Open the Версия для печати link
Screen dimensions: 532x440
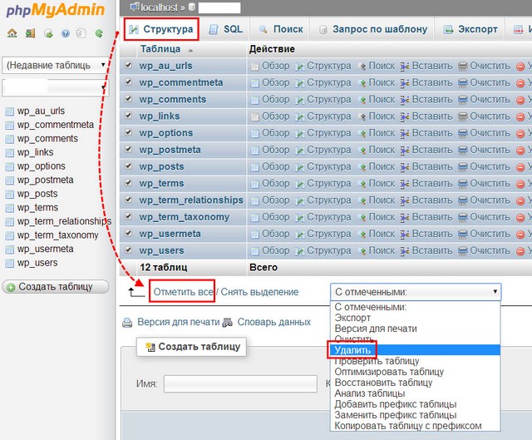click(x=179, y=322)
